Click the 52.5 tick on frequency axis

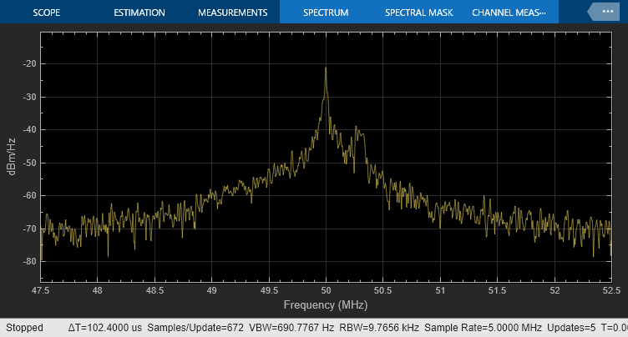tap(611, 290)
